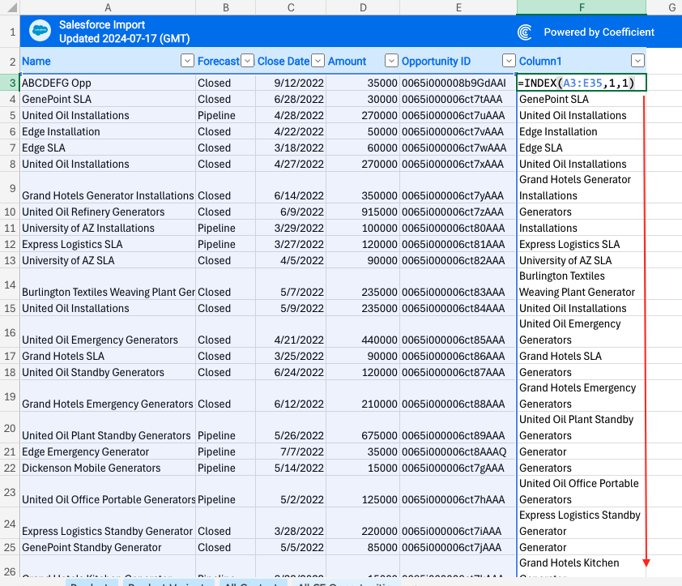Select opportunity ID 0065i000006ct8AAAQ
Screen dimensions: 682x586
click(458, 452)
